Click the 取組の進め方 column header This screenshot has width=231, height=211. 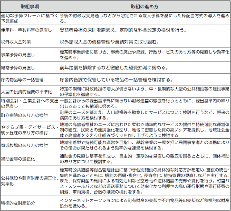click(144, 6)
